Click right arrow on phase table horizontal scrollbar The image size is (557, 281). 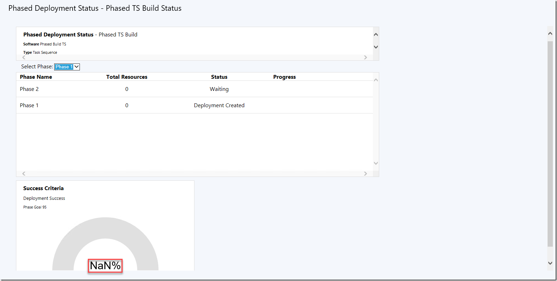pos(365,173)
